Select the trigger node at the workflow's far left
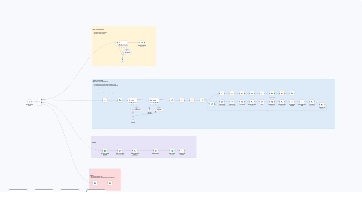 click(29, 102)
